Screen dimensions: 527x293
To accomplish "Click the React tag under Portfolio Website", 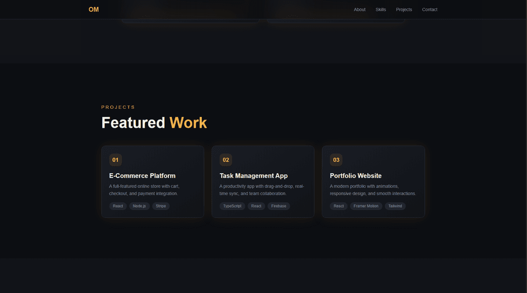I will click(339, 206).
